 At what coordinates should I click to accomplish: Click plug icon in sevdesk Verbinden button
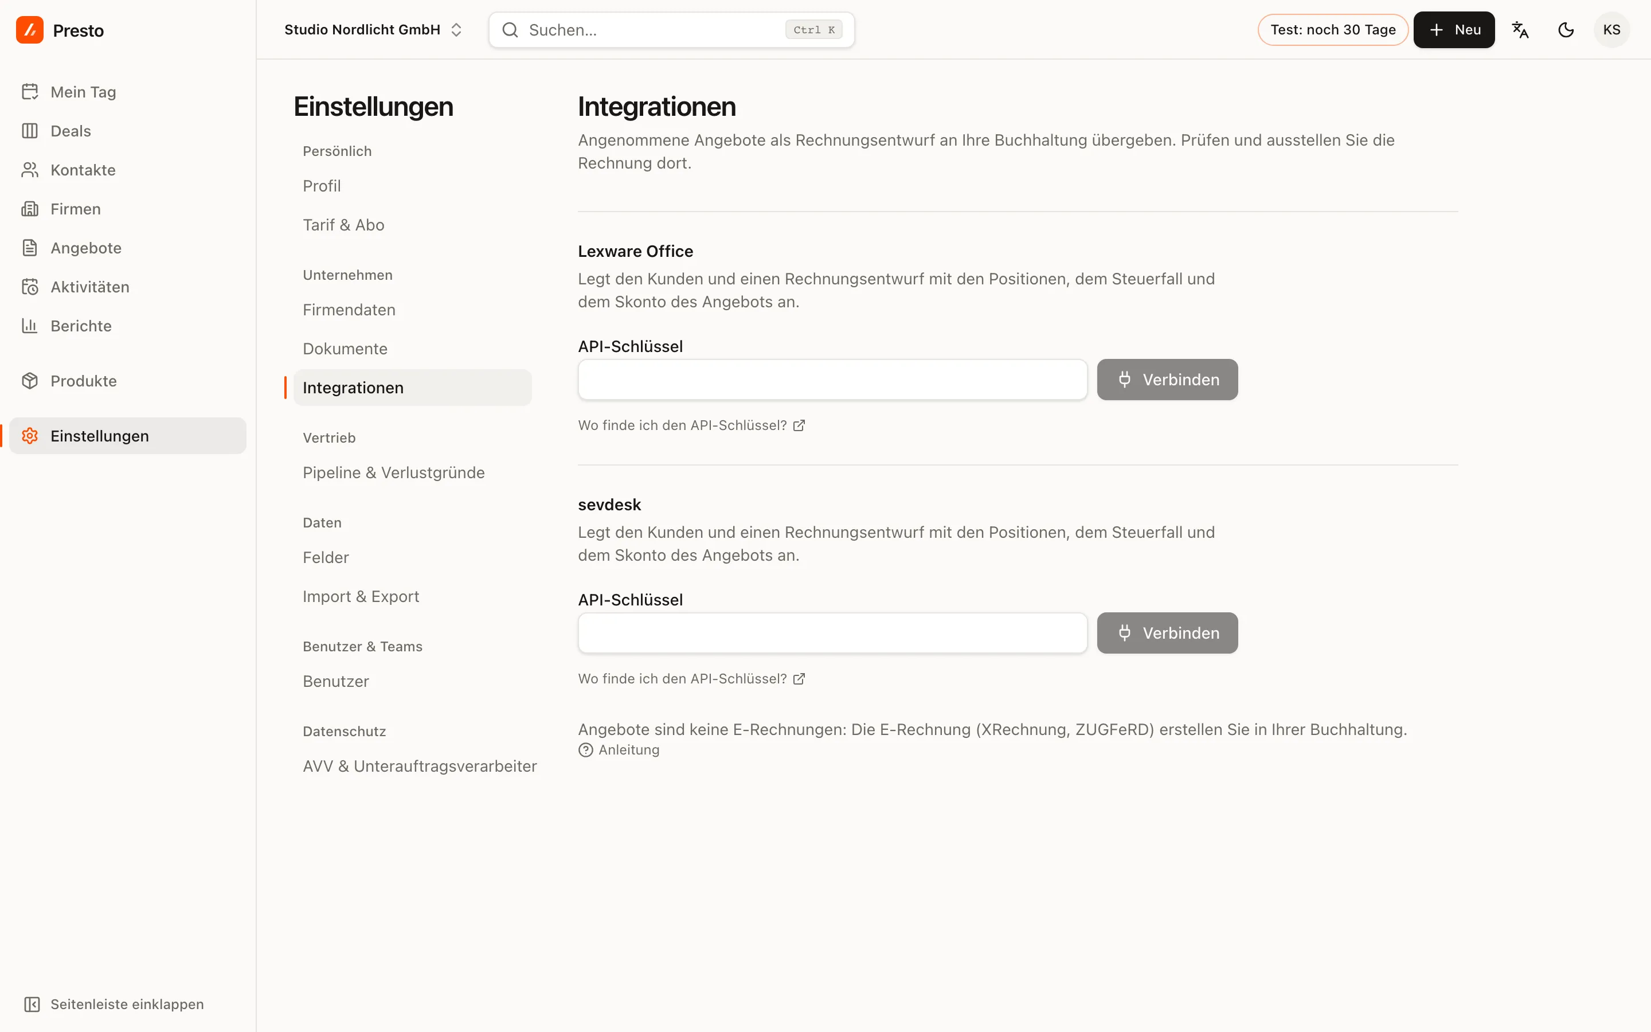click(1124, 633)
